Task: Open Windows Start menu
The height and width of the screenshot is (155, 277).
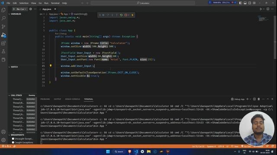Action: point(108,152)
